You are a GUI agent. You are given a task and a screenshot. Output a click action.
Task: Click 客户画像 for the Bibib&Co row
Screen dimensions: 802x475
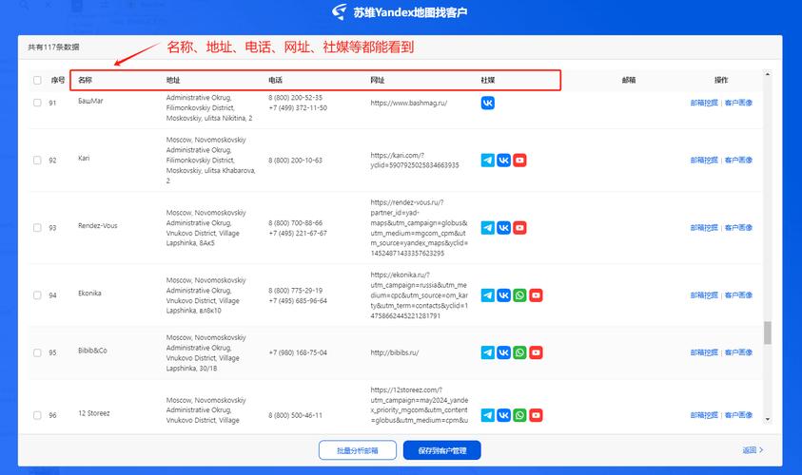pos(738,352)
